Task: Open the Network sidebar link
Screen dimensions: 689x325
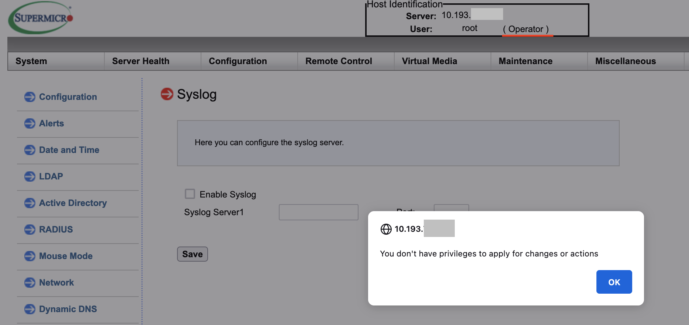Action: [56, 283]
